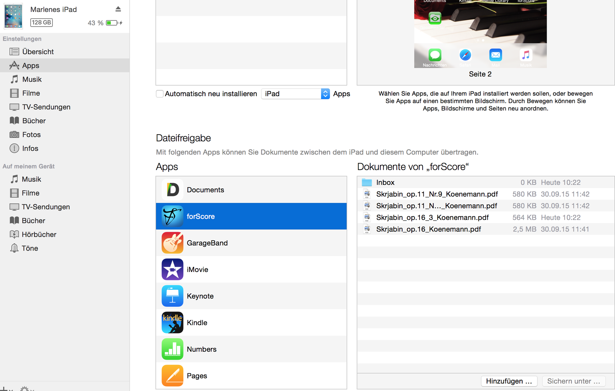Click Safari icon on Seite 2 preview
The height and width of the screenshot is (391, 615).
pyautogui.click(x=465, y=55)
